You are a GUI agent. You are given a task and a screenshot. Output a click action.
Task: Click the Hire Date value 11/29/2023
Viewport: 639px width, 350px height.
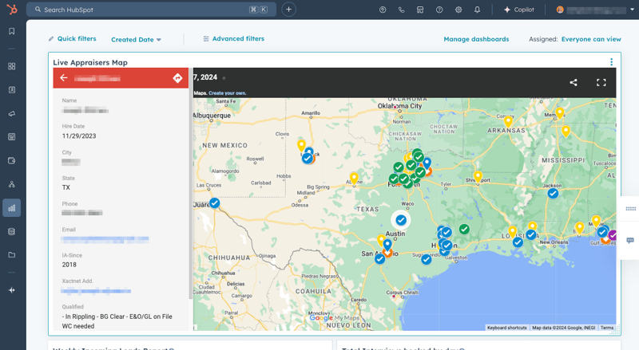tap(79, 136)
